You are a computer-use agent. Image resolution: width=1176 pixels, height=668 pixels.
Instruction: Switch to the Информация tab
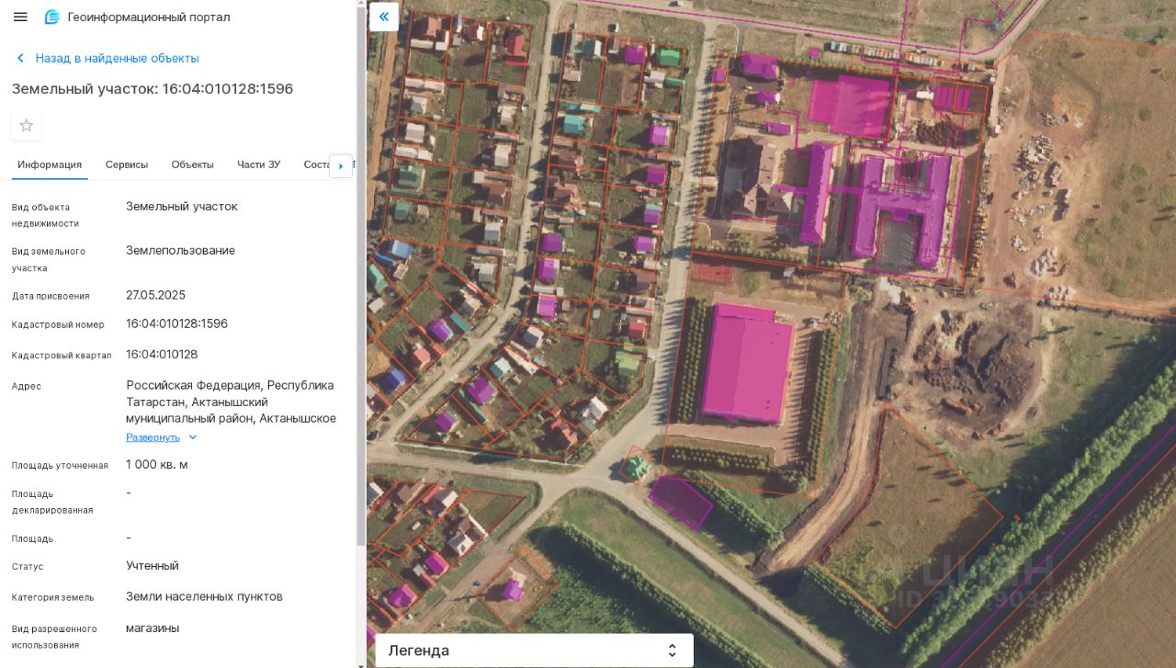click(50, 164)
